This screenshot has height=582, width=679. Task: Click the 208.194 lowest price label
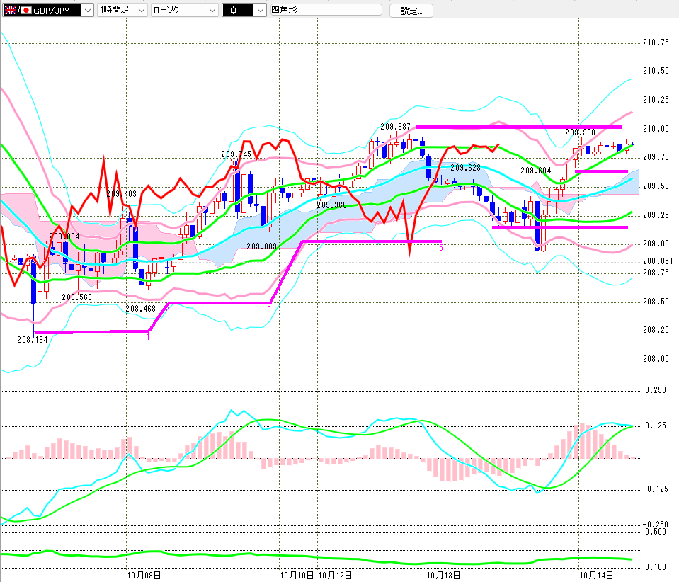33,340
